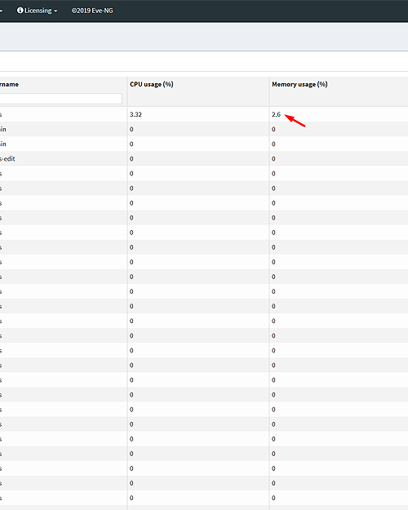This screenshot has width=408, height=510.
Task: Click the gray breadcrumb band under navbar
Action: coord(204,37)
